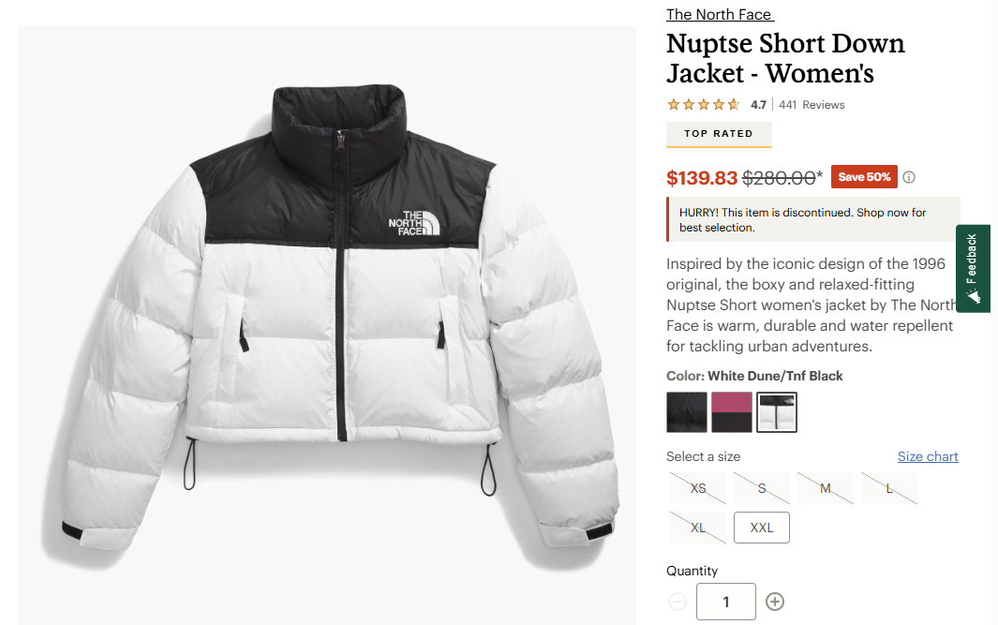Select the pink and black color swatch

[731, 412]
